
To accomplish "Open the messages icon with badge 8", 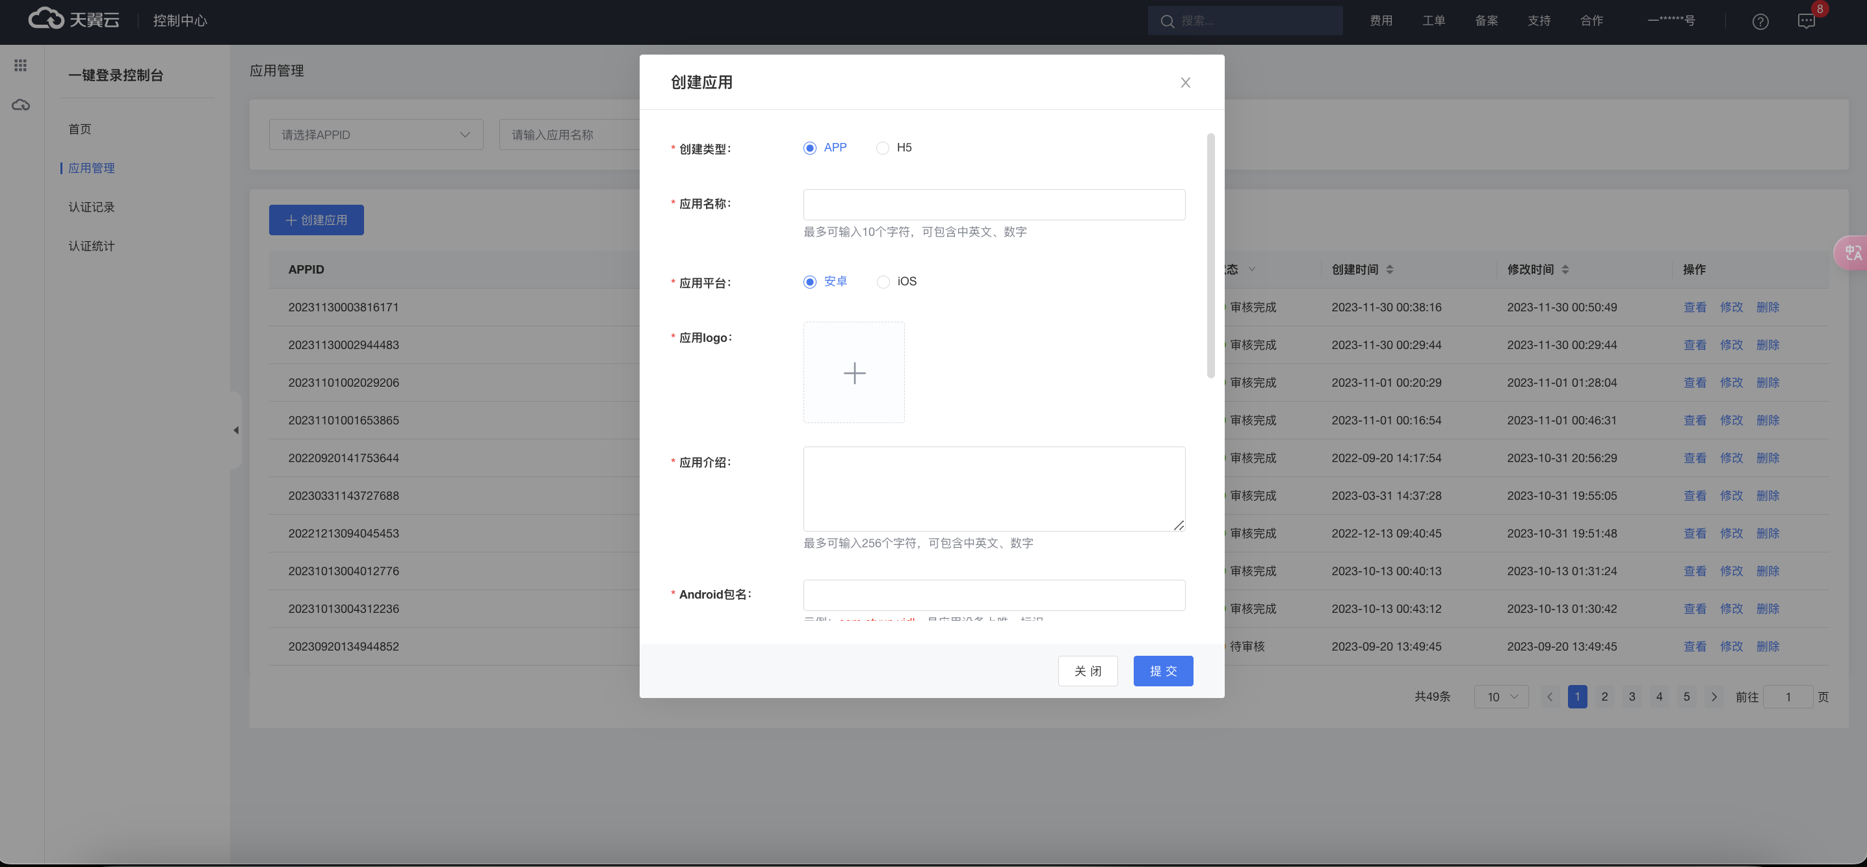I will [x=1806, y=21].
